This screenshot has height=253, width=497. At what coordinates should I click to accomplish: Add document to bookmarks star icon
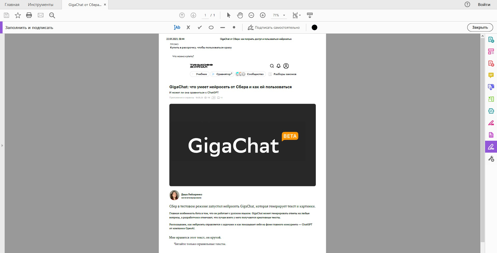pyautogui.click(x=18, y=15)
